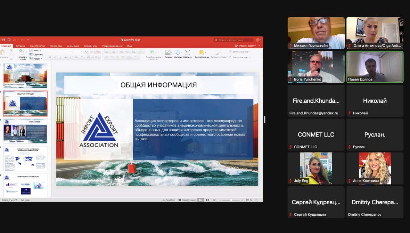Click the Save icon in PowerPoint title bar
This screenshot has height=233, width=410.
click(9, 40)
